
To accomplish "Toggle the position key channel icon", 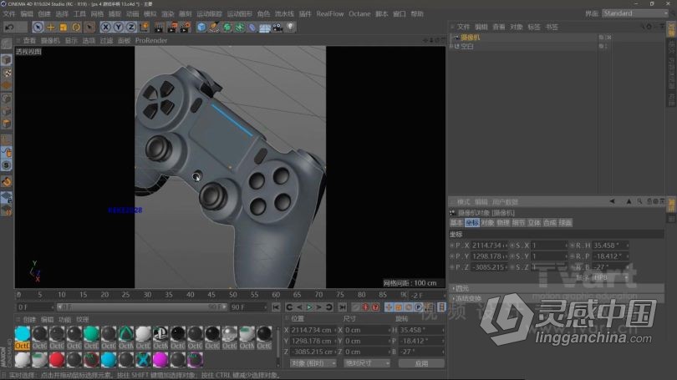I will click(389, 307).
